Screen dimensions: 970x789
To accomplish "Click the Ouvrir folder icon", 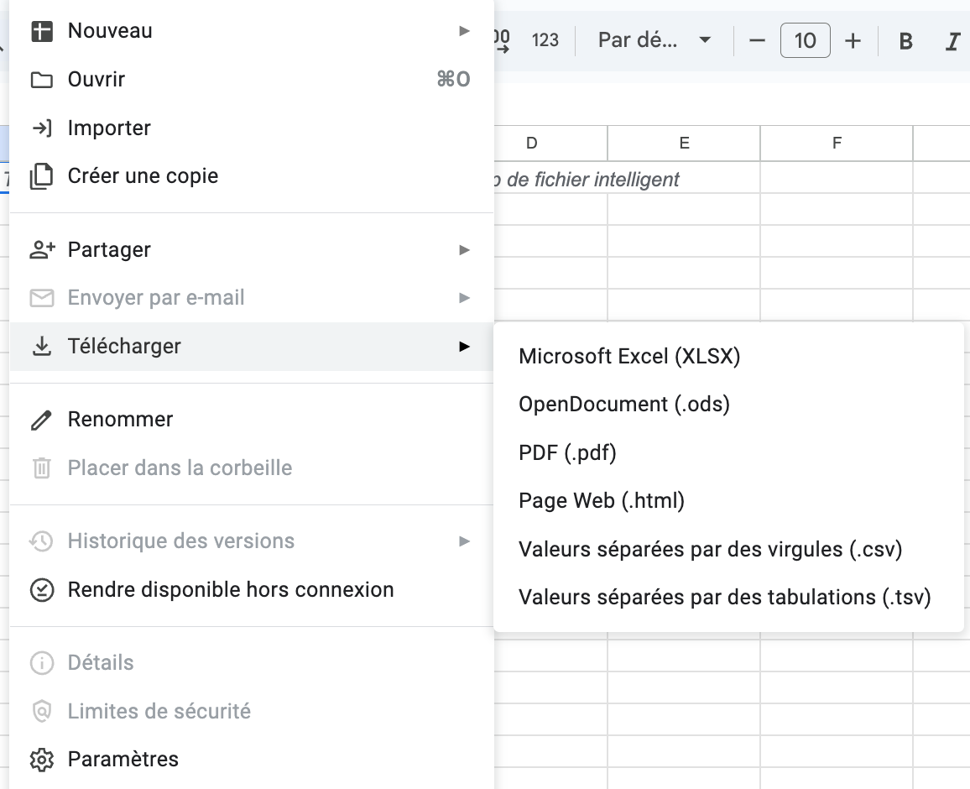I will (x=40, y=79).
